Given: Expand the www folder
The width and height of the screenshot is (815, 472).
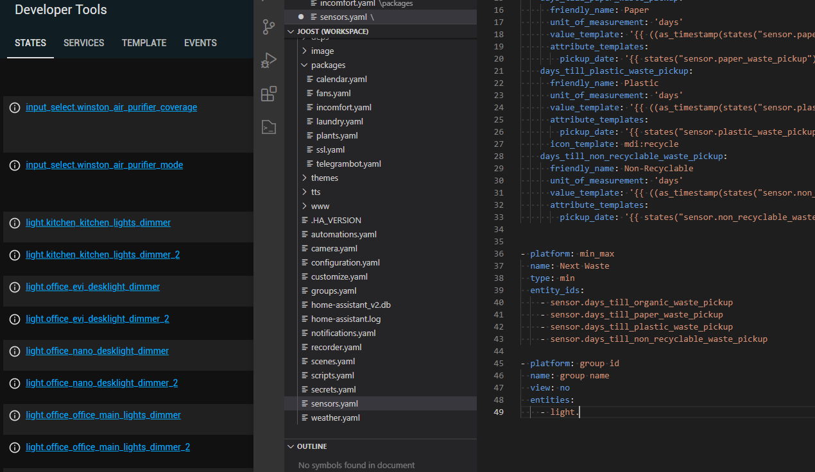Looking at the screenshot, I should tap(304, 206).
